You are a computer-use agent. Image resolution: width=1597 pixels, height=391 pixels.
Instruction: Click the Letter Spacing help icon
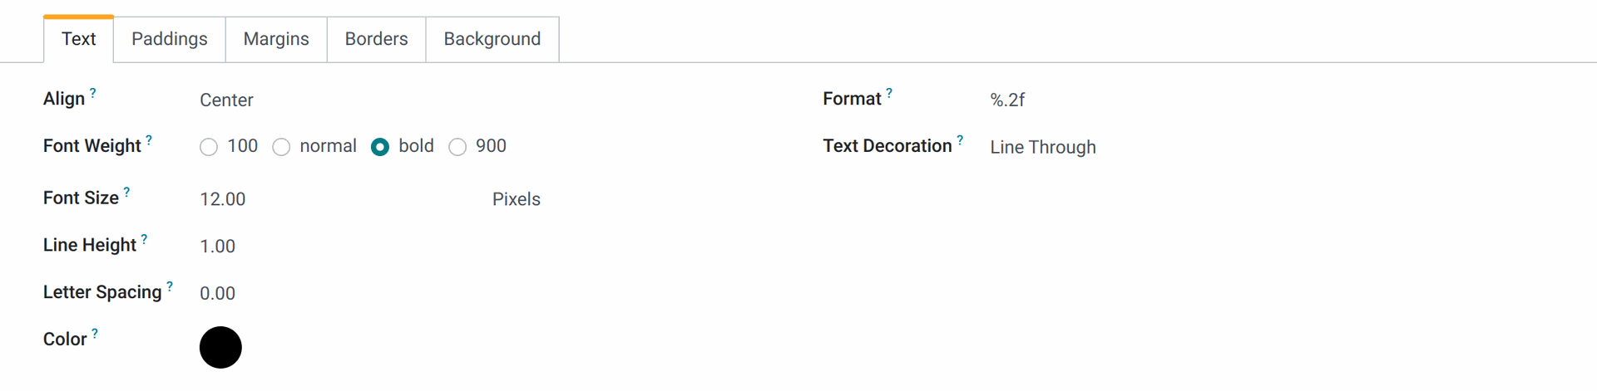coord(170,287)
